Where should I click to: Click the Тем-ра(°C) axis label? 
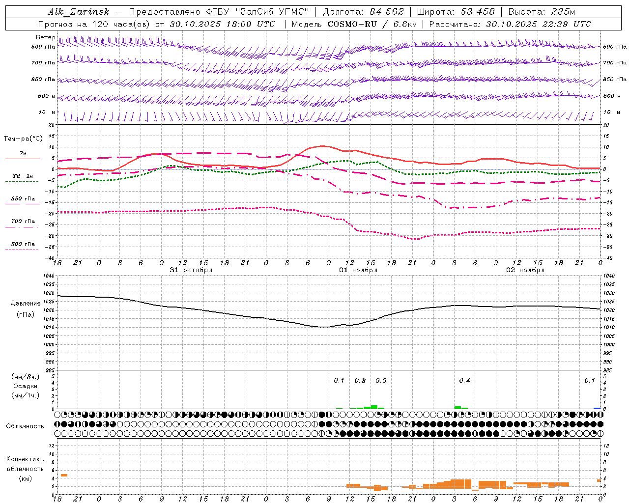point(23,139)
